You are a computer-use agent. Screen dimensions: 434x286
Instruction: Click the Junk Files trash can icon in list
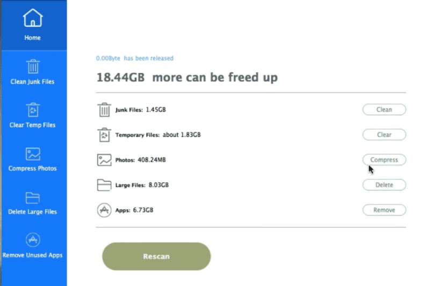point(104,110)
